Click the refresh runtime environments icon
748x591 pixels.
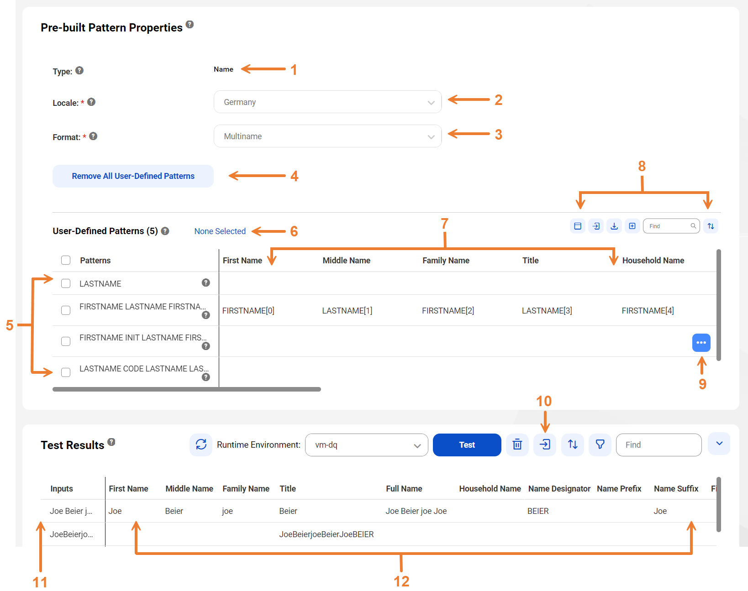(201, 445)
